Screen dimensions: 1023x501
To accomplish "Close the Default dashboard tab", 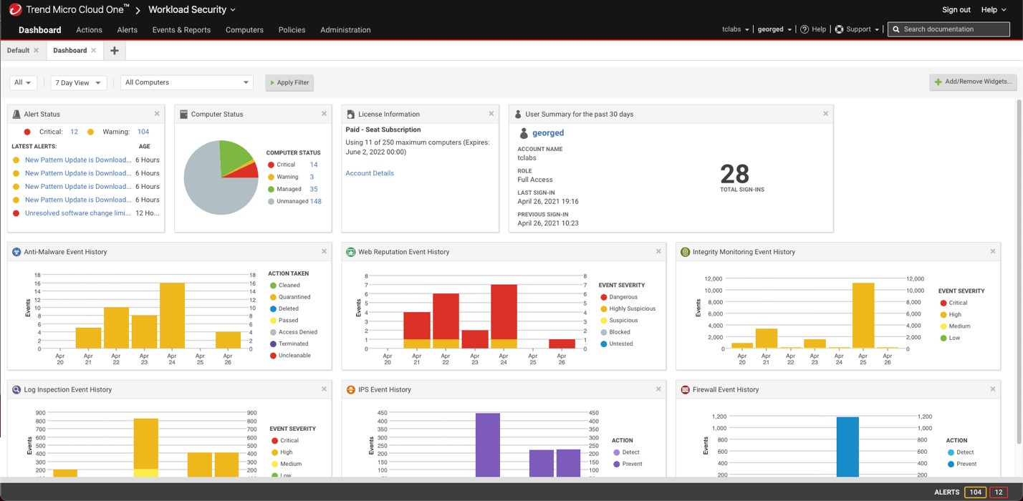I will (x=36, y=51).
